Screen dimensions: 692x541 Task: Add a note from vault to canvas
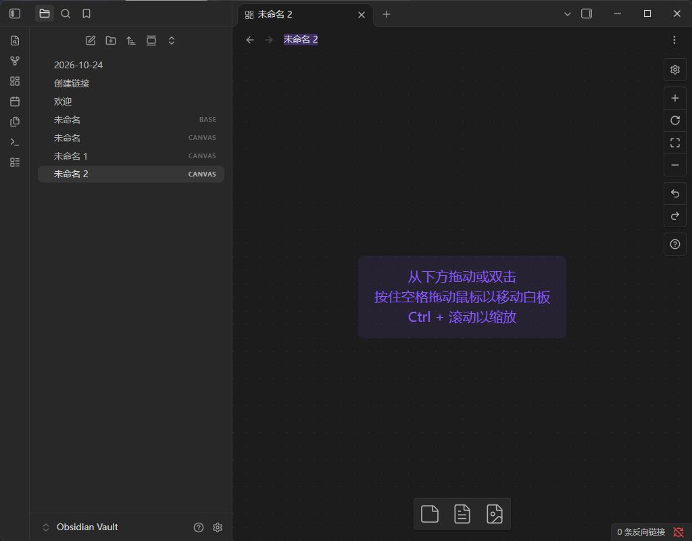point(462,514)
